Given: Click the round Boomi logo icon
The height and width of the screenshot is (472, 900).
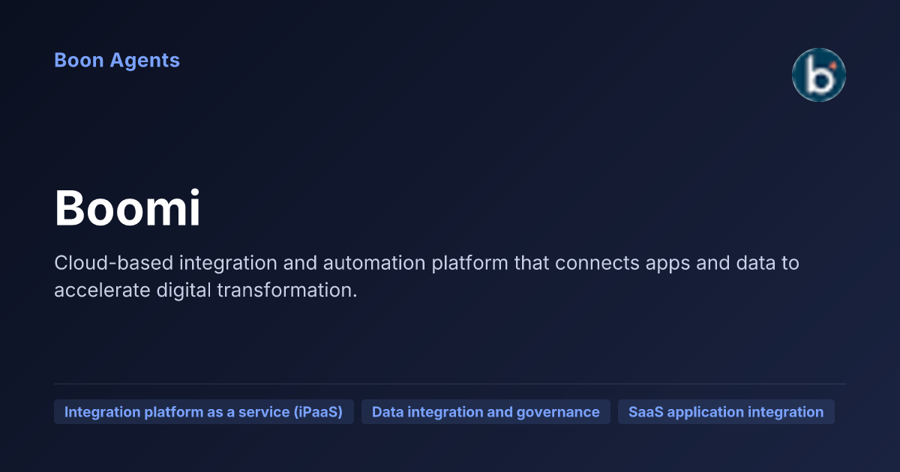Looking at the screenshot, I should pos(819,75).
